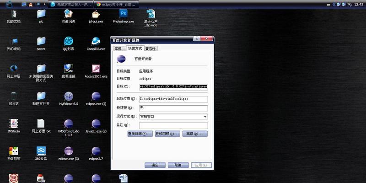This screenshot has width=366, height=183.
Task: Switch to the 兼容性 tab
Action: [x=151, y=49]
